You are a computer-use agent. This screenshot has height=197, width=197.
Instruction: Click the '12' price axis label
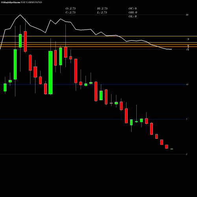tap(187, 84)
